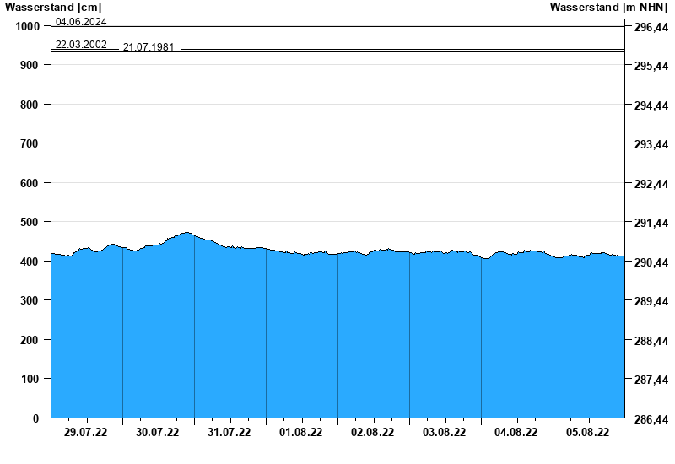
Task: Select the 04.06.2024 high-water marker label
Action: [x=81, y=22]
